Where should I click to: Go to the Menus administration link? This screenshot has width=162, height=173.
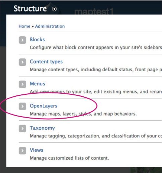tap(38, 84)
